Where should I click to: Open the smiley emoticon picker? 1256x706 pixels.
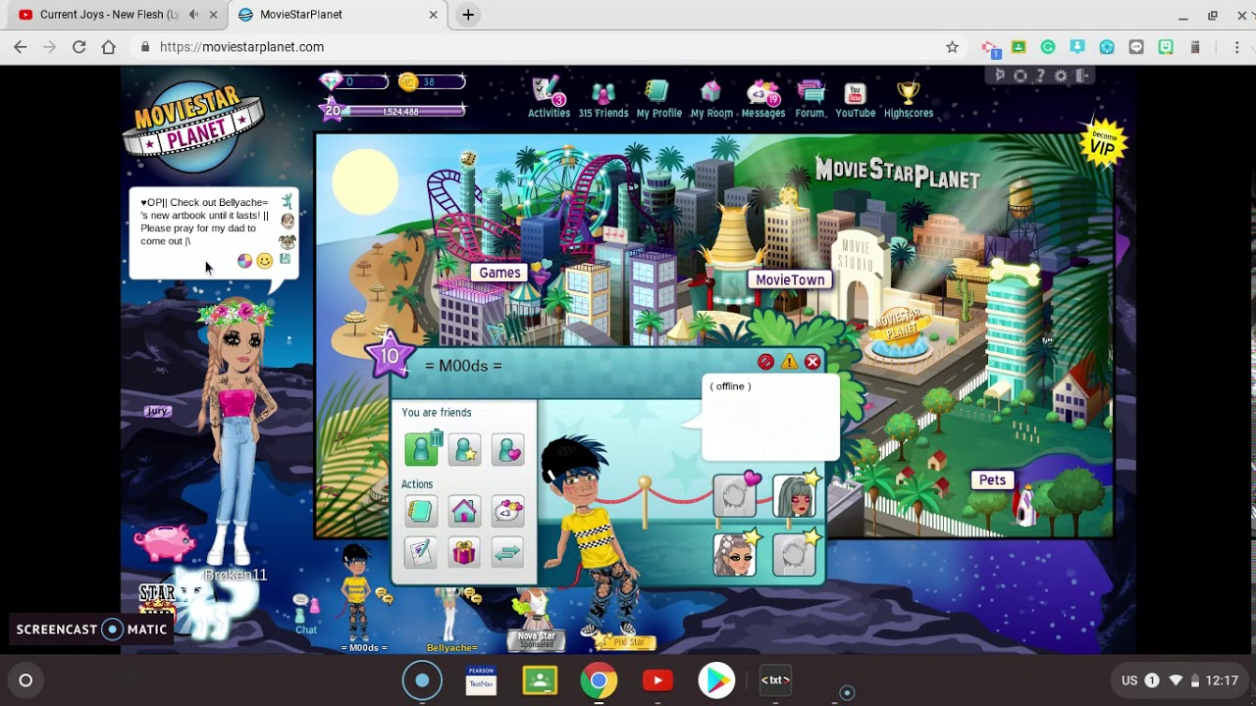click(264, 261)
